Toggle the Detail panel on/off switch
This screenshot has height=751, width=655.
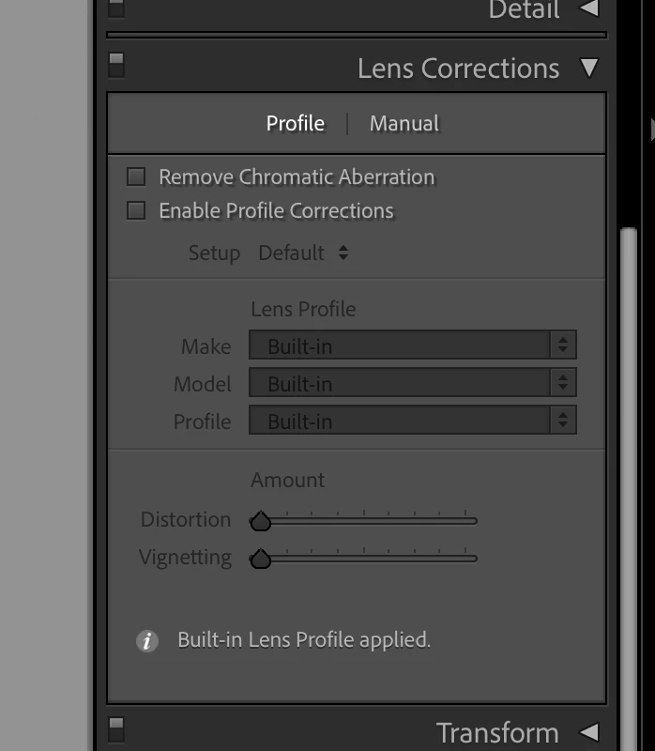116,8
